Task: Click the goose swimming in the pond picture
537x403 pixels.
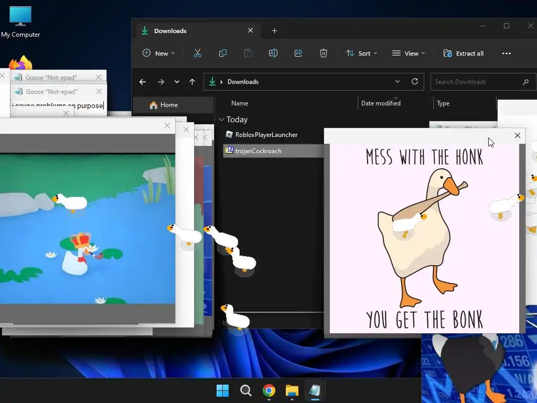Action: click(70, 202)
